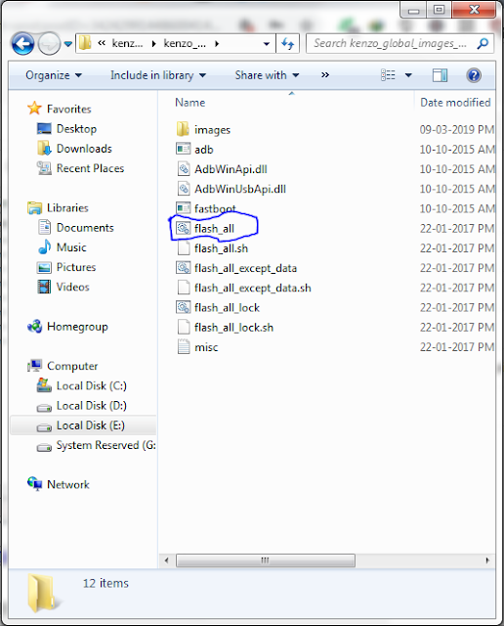Open the address bar history dropdown arrow
This screenshot has height=626, width=504.
click(x=267, y=44)
